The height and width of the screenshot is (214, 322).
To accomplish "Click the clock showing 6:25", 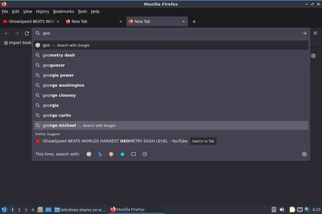I will 316,210.
